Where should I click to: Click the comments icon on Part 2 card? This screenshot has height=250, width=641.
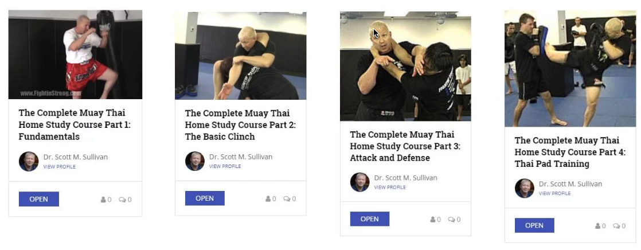tap(287, 199)
